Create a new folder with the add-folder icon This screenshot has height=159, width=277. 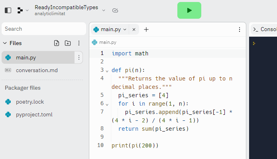(x=68, y=43)
